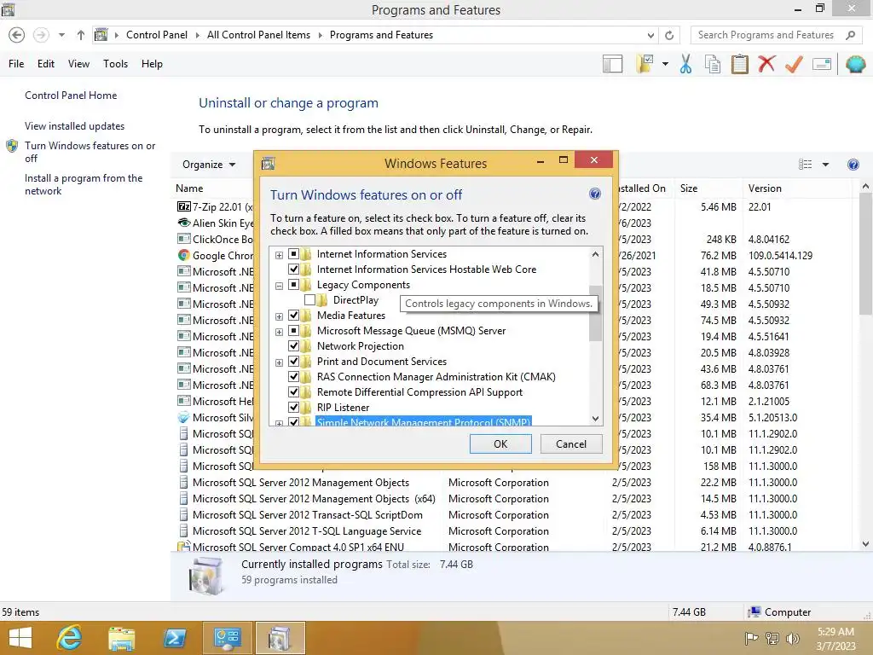The image size is (873, 655).
Task: Uncheck the RIP Listener checkbox
Action: tap(294, 407)
